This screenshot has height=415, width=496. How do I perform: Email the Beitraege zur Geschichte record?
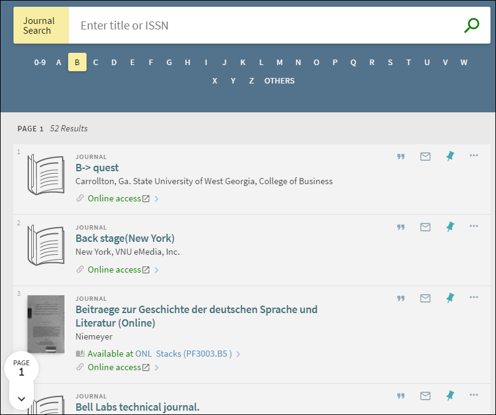(425, 298)
